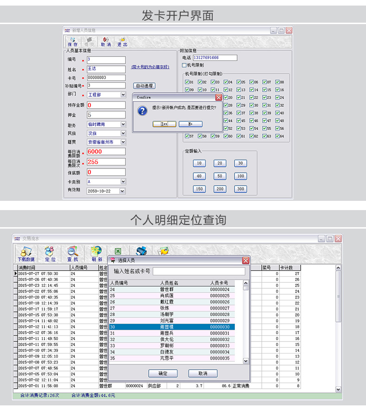Uncheck machine number 64 checkbox

(x=278, y=136)
